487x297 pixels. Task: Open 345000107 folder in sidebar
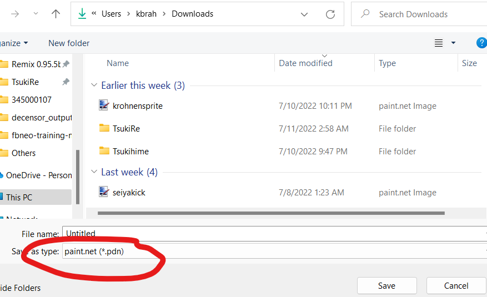pyautogui.click(x=31, y=99)
